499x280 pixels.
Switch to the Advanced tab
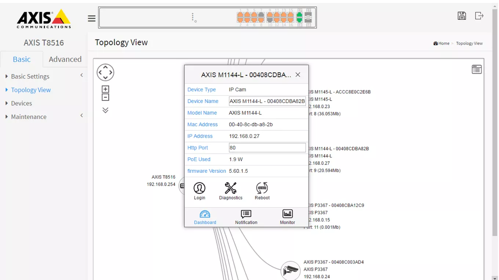[x=65, y=59]
